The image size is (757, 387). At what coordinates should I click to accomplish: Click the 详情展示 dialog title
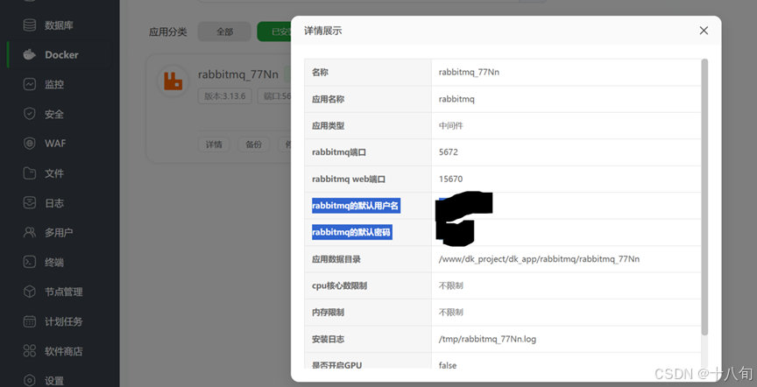(x=323, y=31)
